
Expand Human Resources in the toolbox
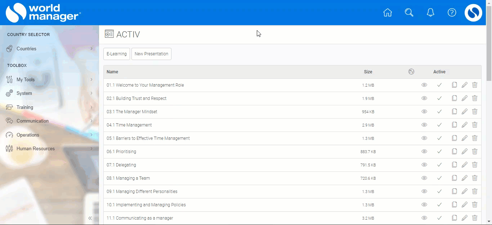(x=36, y=149)
